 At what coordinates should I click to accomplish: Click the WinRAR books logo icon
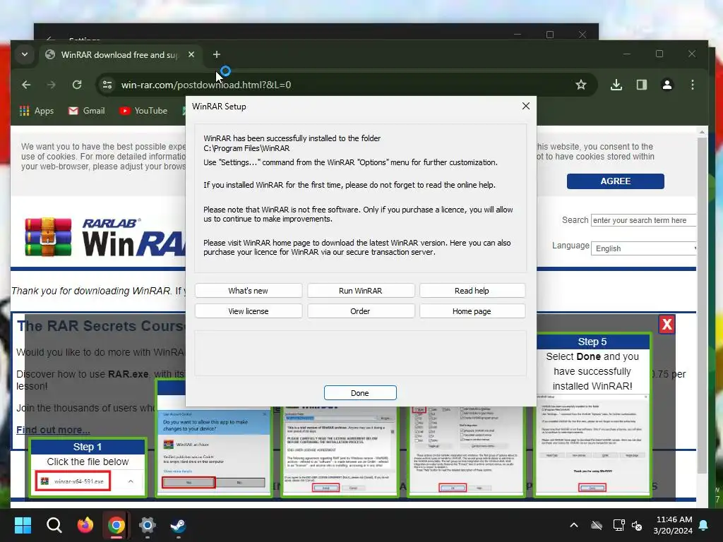pyautogui.click(x=48, y=236)
